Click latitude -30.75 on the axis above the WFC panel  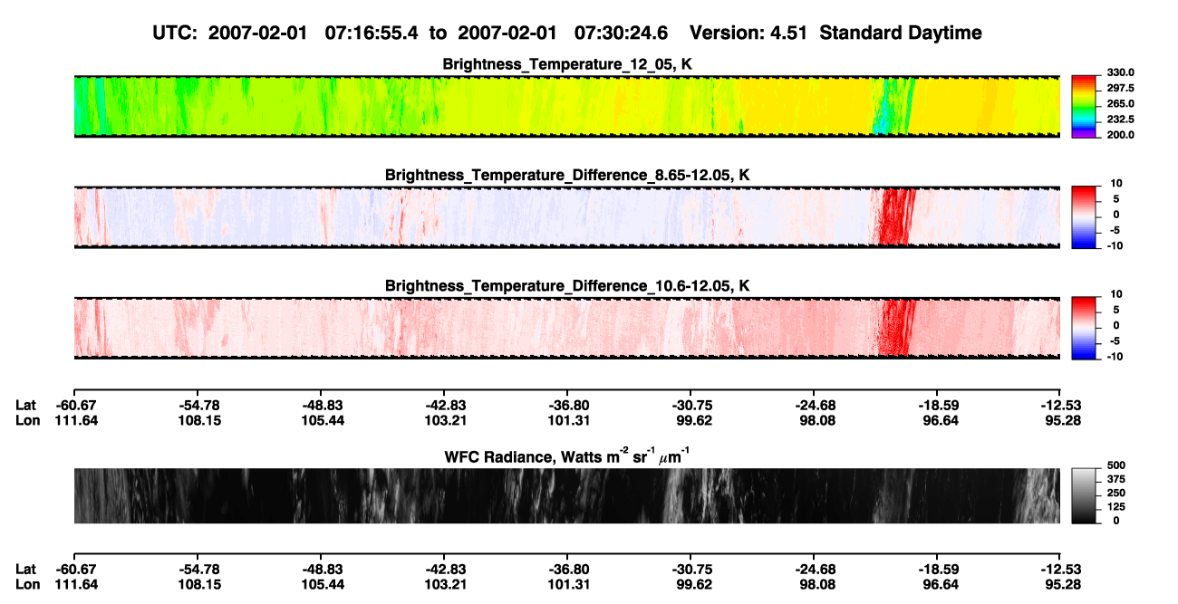coord(692,406)
